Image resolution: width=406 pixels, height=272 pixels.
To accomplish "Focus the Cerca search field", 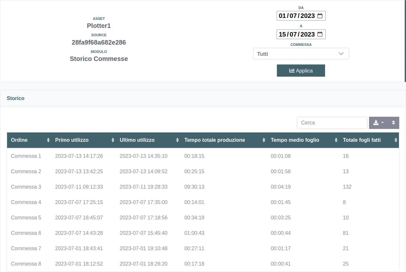I will point(332,123).
